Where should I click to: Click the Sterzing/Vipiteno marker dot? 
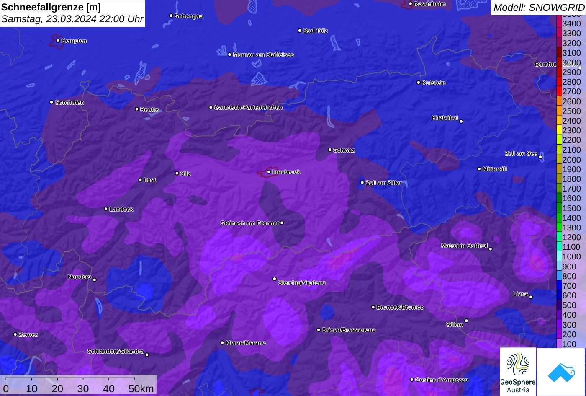point(275,279)
